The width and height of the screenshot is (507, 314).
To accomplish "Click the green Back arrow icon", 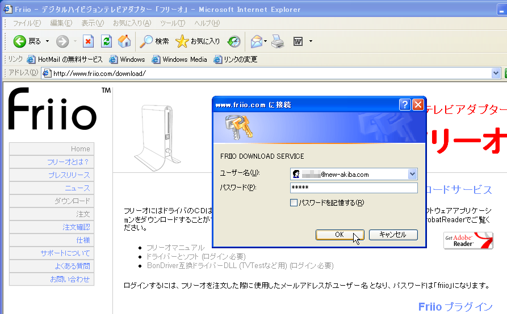I will point(19,41).
